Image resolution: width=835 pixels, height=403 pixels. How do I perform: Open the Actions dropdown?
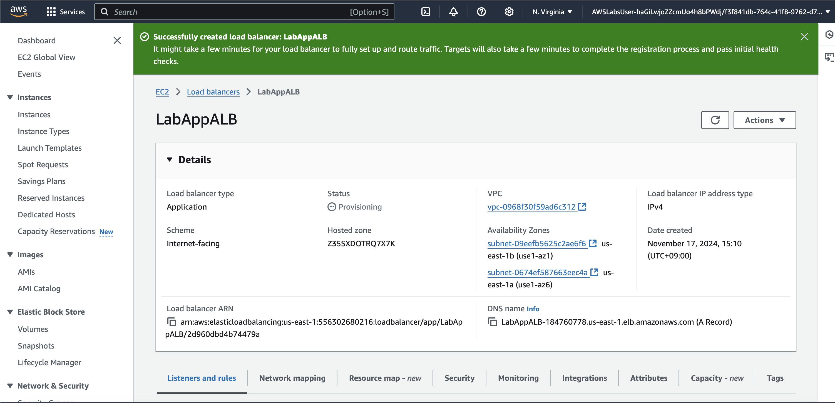(764, 120)
